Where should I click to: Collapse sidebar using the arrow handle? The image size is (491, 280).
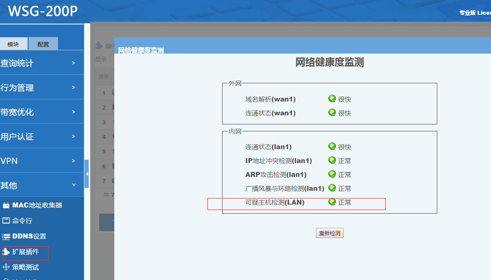click(x=87, y=174)
